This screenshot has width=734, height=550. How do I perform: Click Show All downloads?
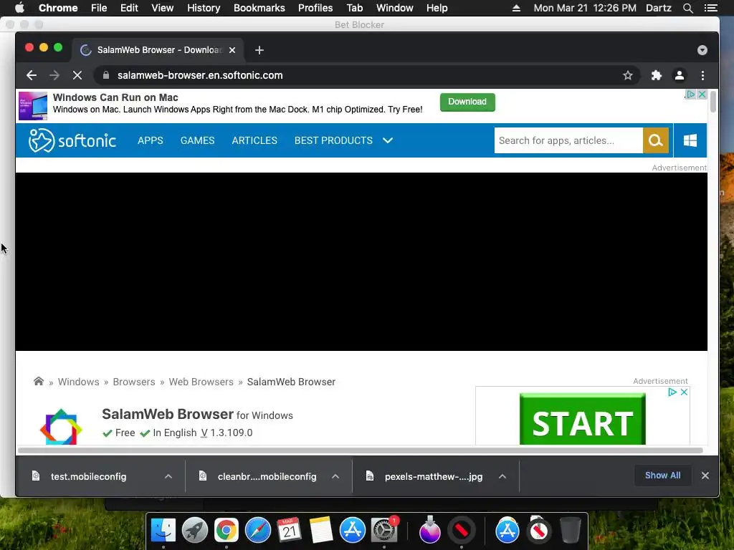662,476
